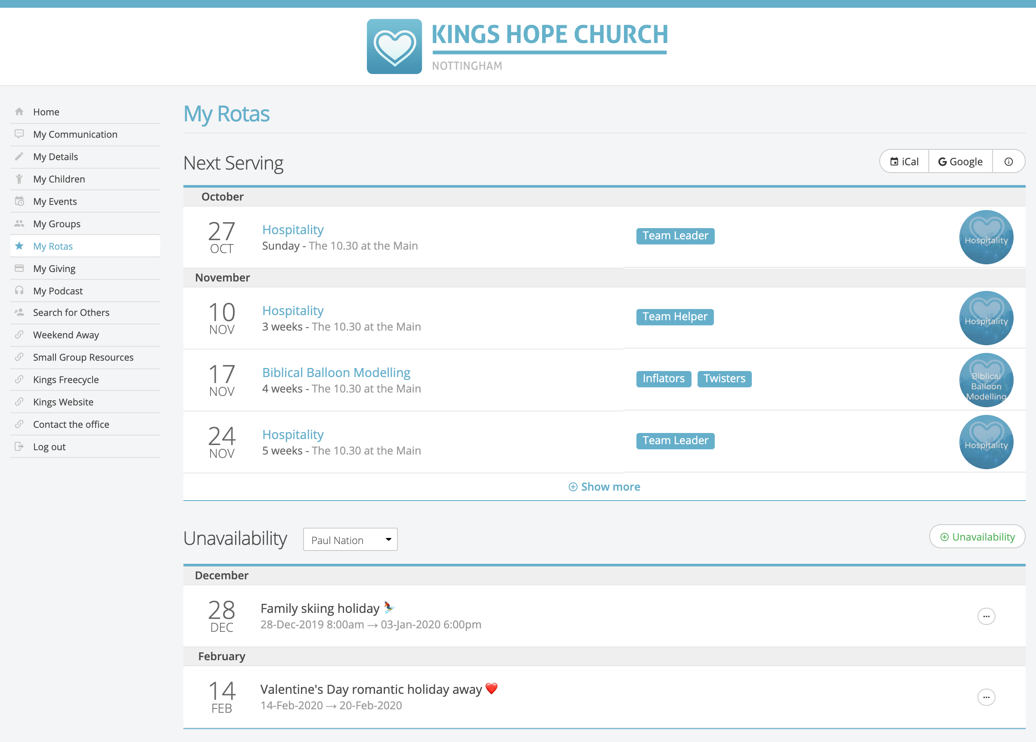Image resolution: width=1036 pixels, height=742 pixels.
Task: Switch to My Events in the sidebar
Action: pyautogui.click(x=19, y=201)
